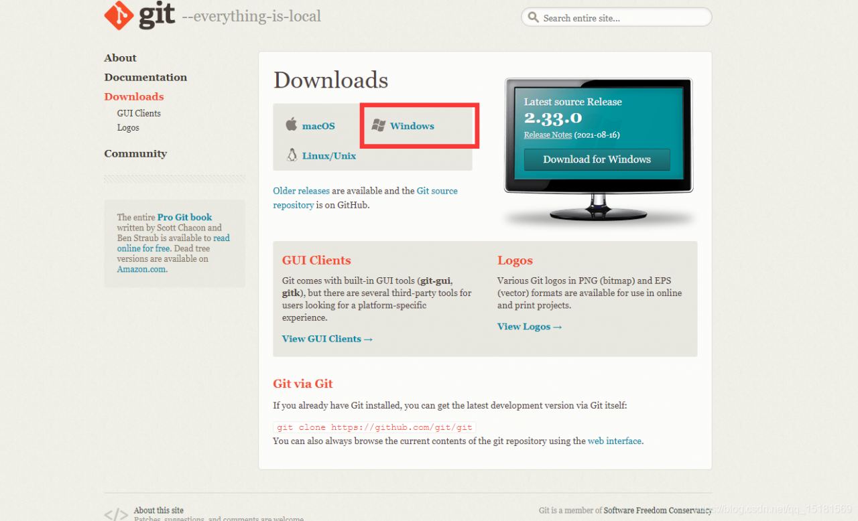Click the Linux penguin icon
Viewport: 858px width, 521px height.
coord(292,155)
